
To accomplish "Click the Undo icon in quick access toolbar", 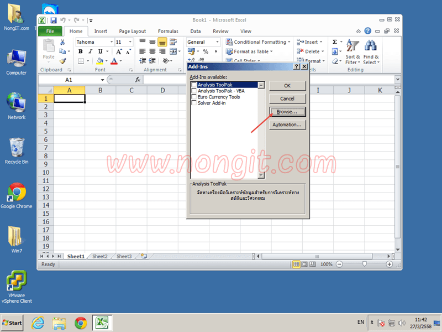I will [x=63, y=20].
